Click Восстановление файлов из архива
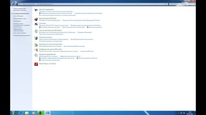 point(74,46)
